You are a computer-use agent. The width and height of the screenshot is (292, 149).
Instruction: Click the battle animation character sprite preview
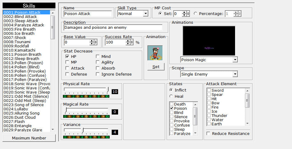[155, 53]
